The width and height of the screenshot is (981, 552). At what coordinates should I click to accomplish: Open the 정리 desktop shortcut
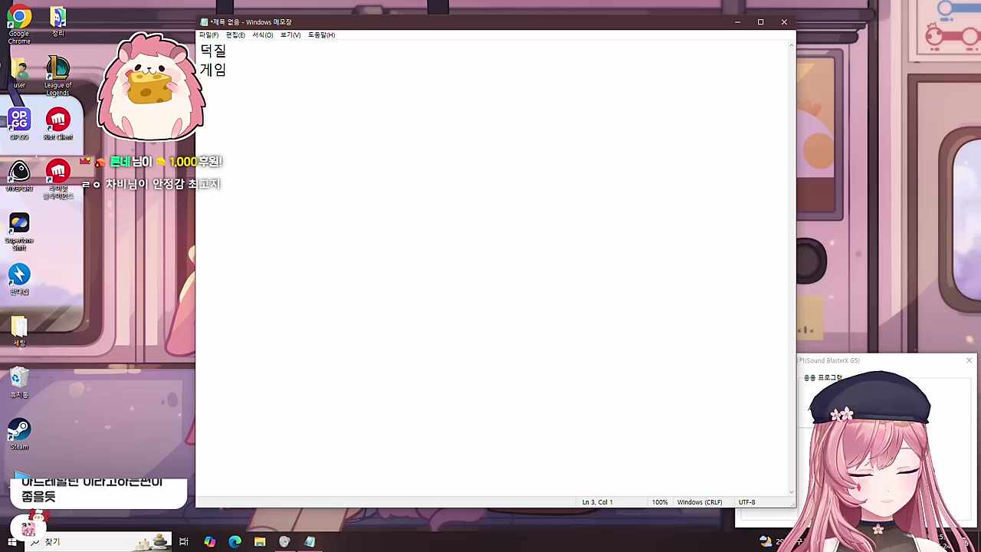click(57, 21)
